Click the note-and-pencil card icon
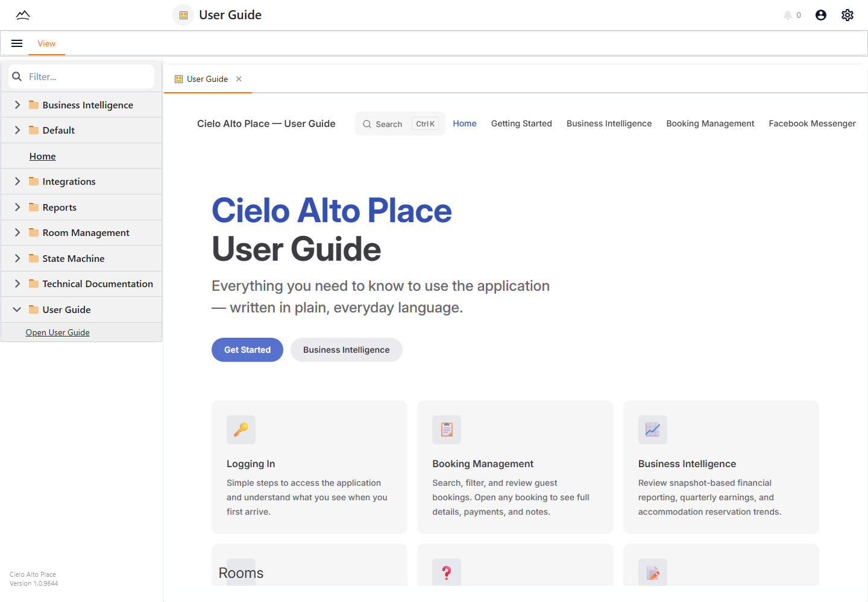Screen dimensions: 868x602 pyautogui.click(x=653, y=572)
